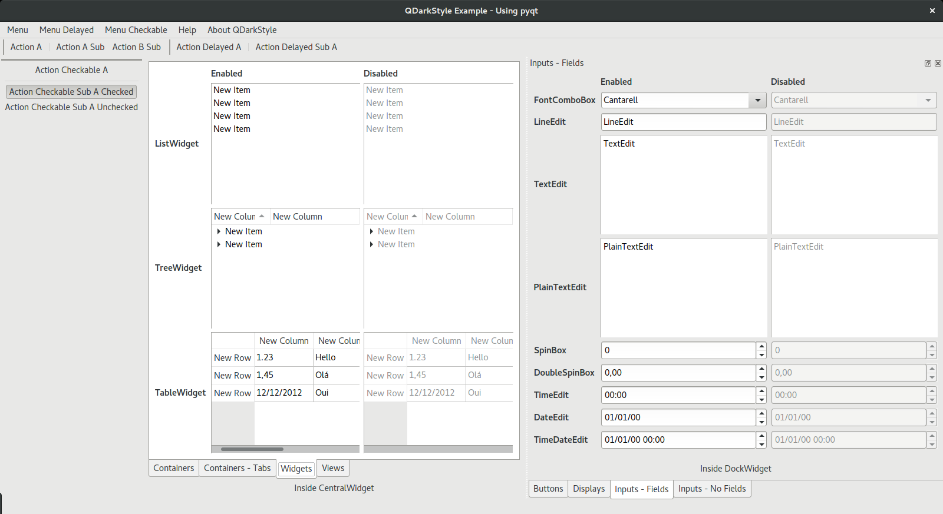
Task: Expand first New Item in enabled TreeWidget
Action: pyautogui.click(x=219, y=231)
